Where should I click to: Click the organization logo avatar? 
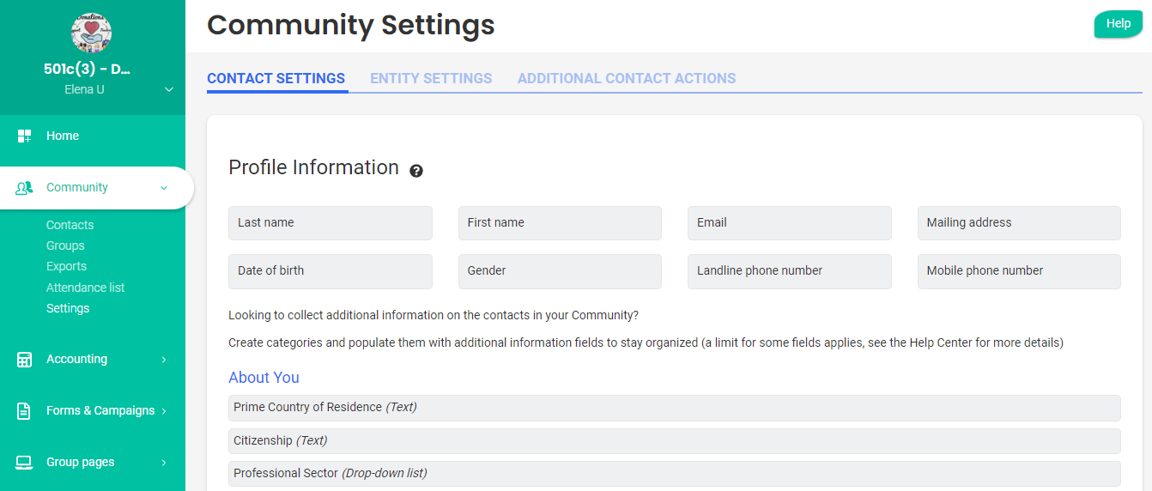point(92,33)
